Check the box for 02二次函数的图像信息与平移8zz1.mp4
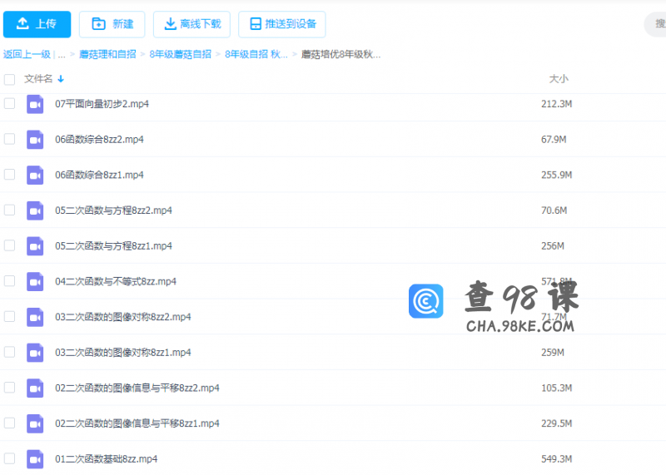The image size is (666, 475). click(x=9, y=423)
